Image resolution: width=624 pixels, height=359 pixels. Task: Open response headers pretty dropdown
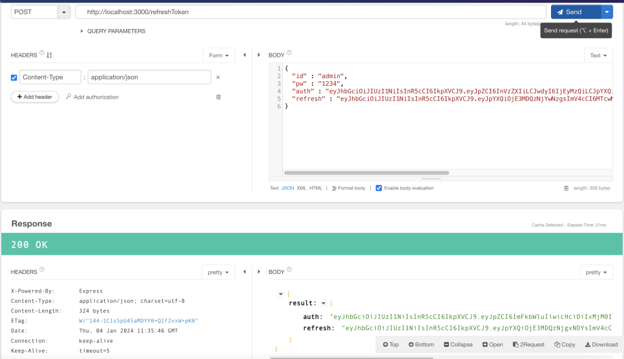pyautogui.click(x=218, y=273)
